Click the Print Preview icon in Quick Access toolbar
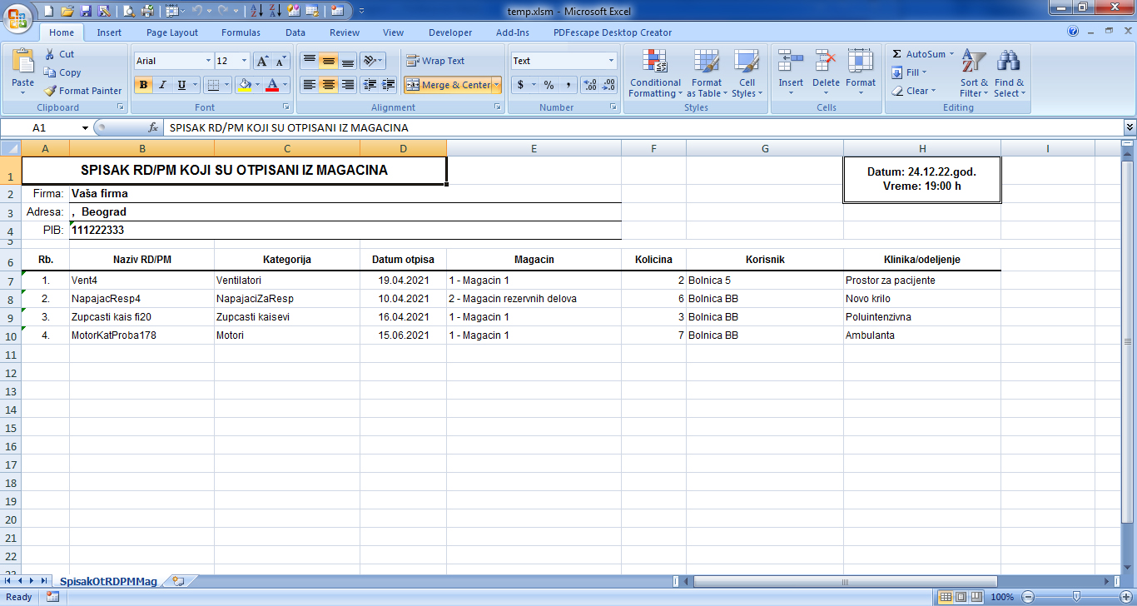The width and height of the screenshot is (1137, 606). click(129, 11)
